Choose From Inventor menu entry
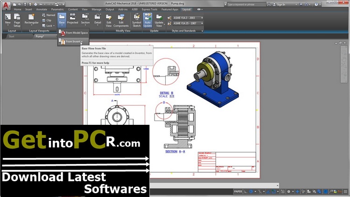Image resolution: width=350 pixels, height=197 pixels. click(73, 41)
